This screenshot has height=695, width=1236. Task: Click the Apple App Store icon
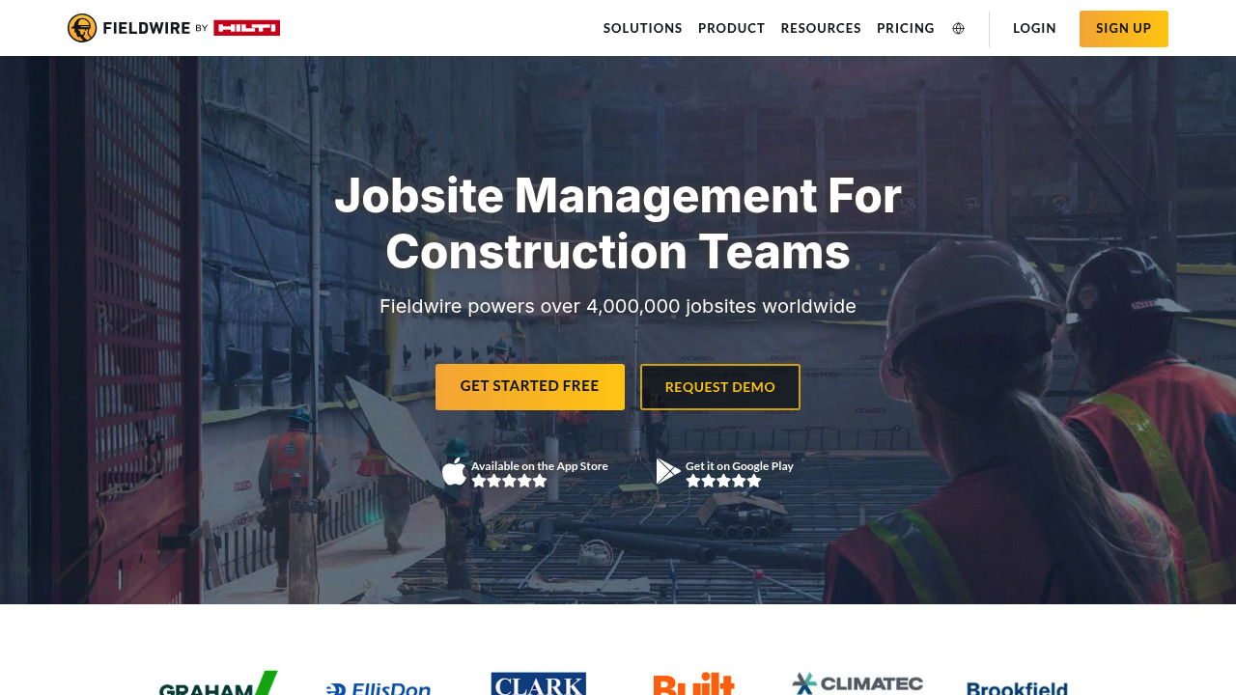tap(453, 471)
